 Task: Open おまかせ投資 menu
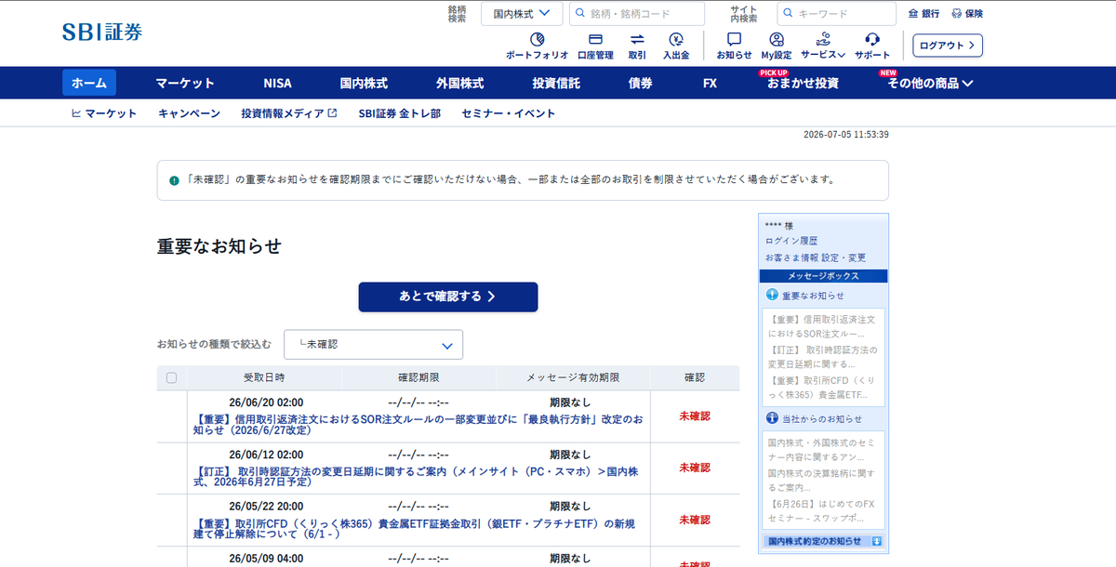(x=803, y=83)
